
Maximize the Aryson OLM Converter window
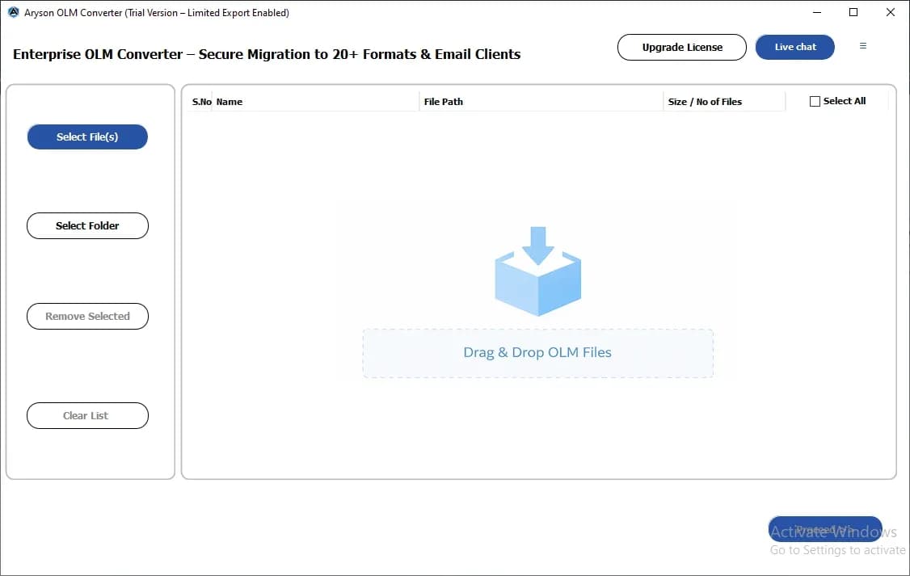(853, 12)
